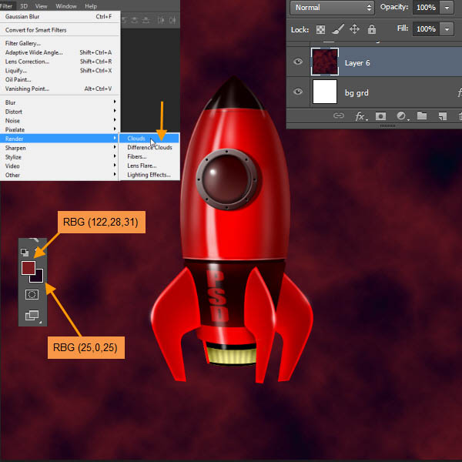Open the layer style fx menu
Image resolution: width=462 pixels, height=462 pixels.
pyautogui.click(x=360, y=116)
